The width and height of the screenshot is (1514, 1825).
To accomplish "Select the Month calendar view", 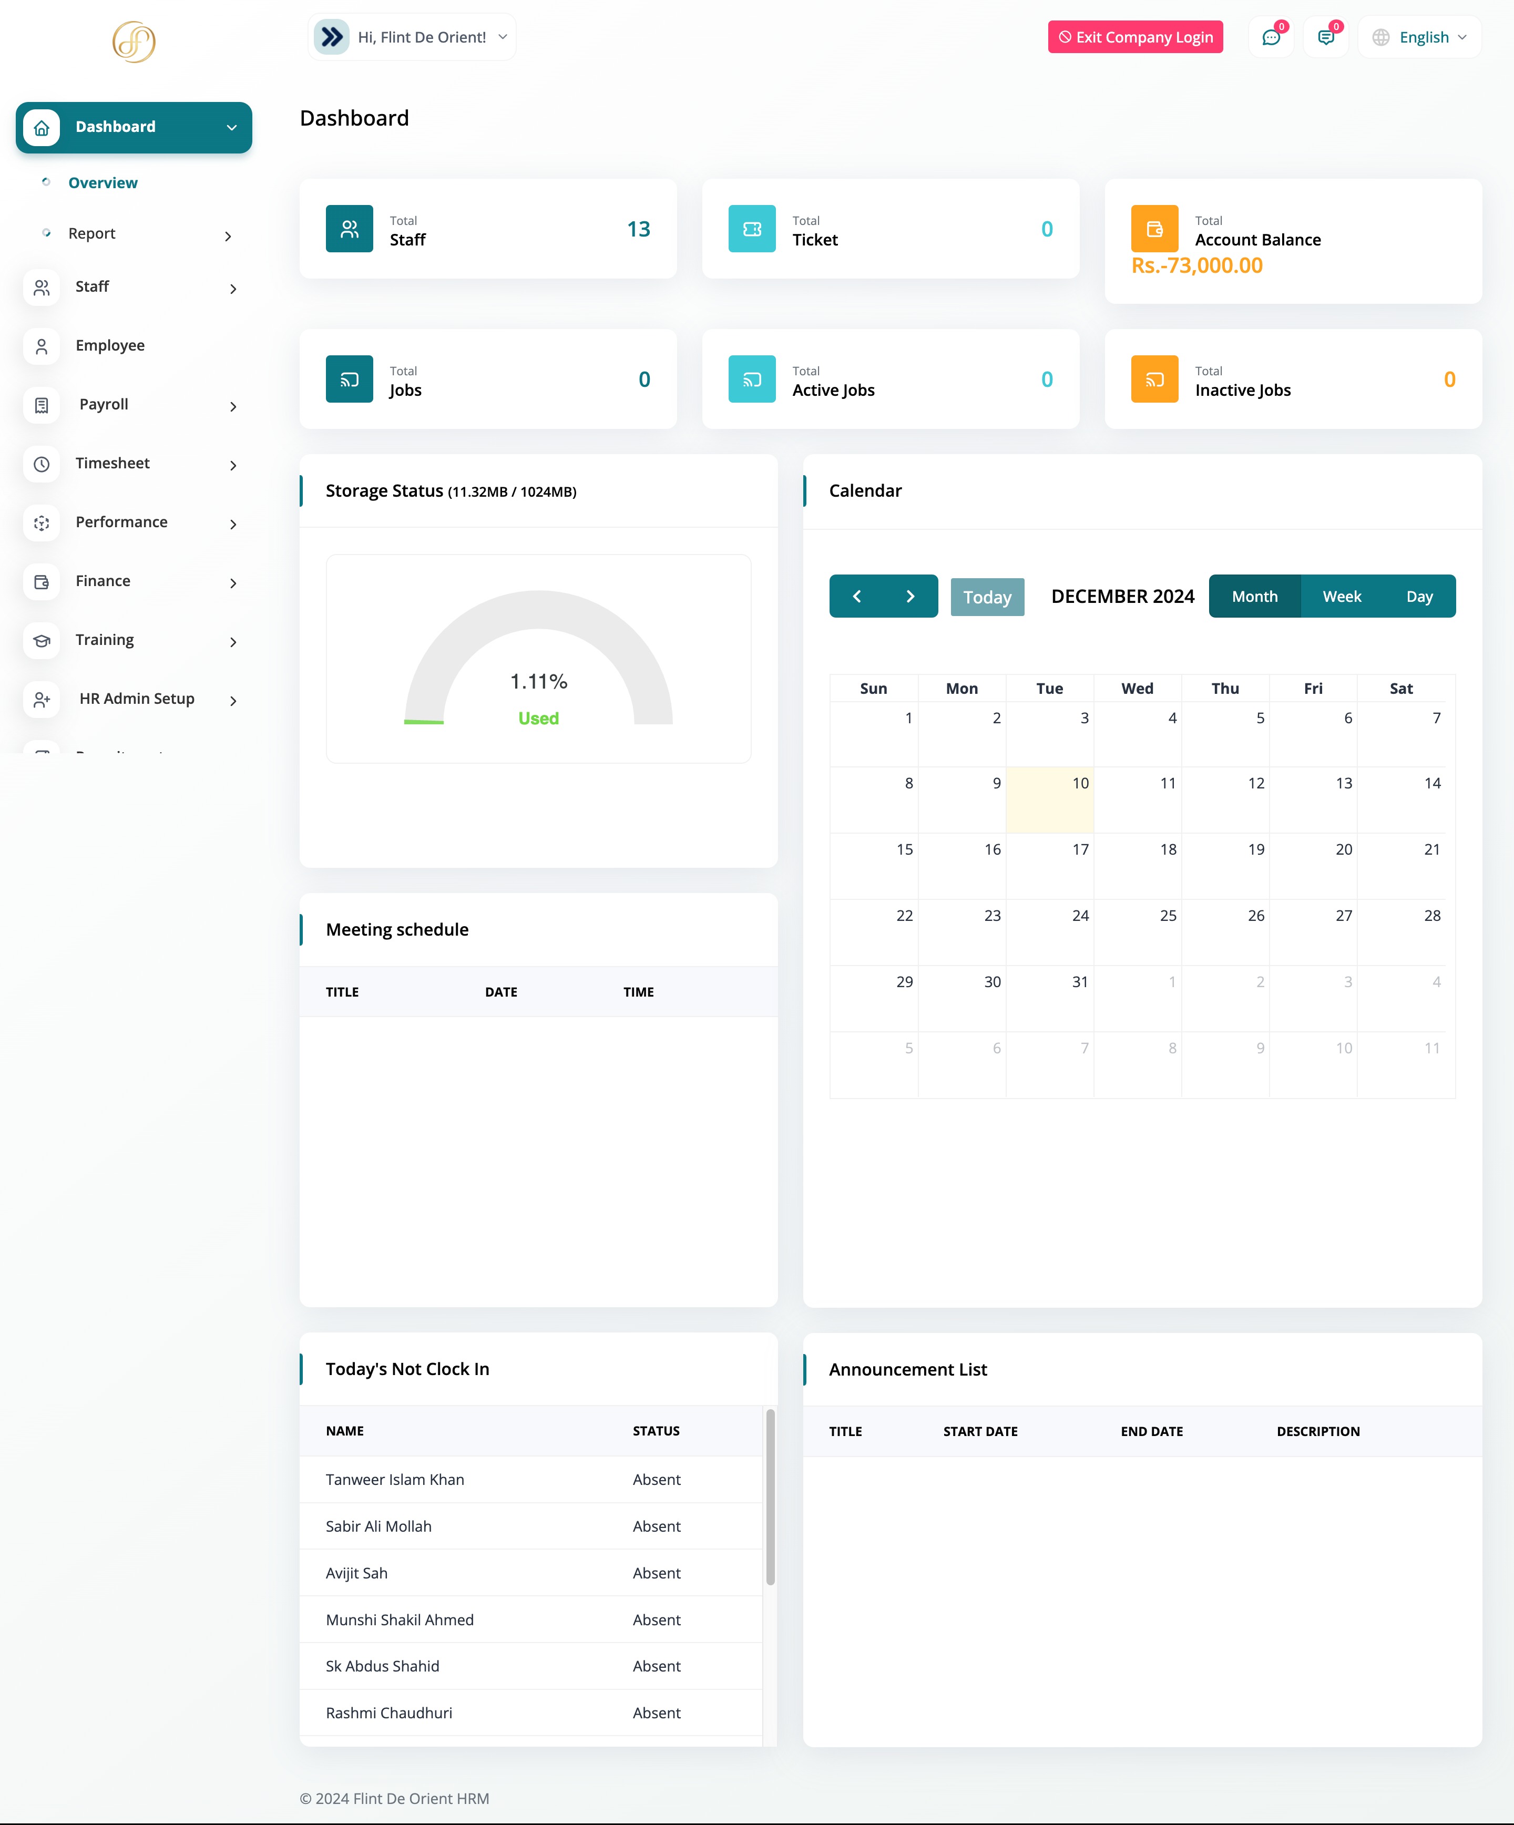I will [x=1254, y=596].
